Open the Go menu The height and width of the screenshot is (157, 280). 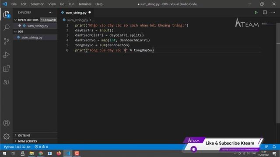pos(62,4)
